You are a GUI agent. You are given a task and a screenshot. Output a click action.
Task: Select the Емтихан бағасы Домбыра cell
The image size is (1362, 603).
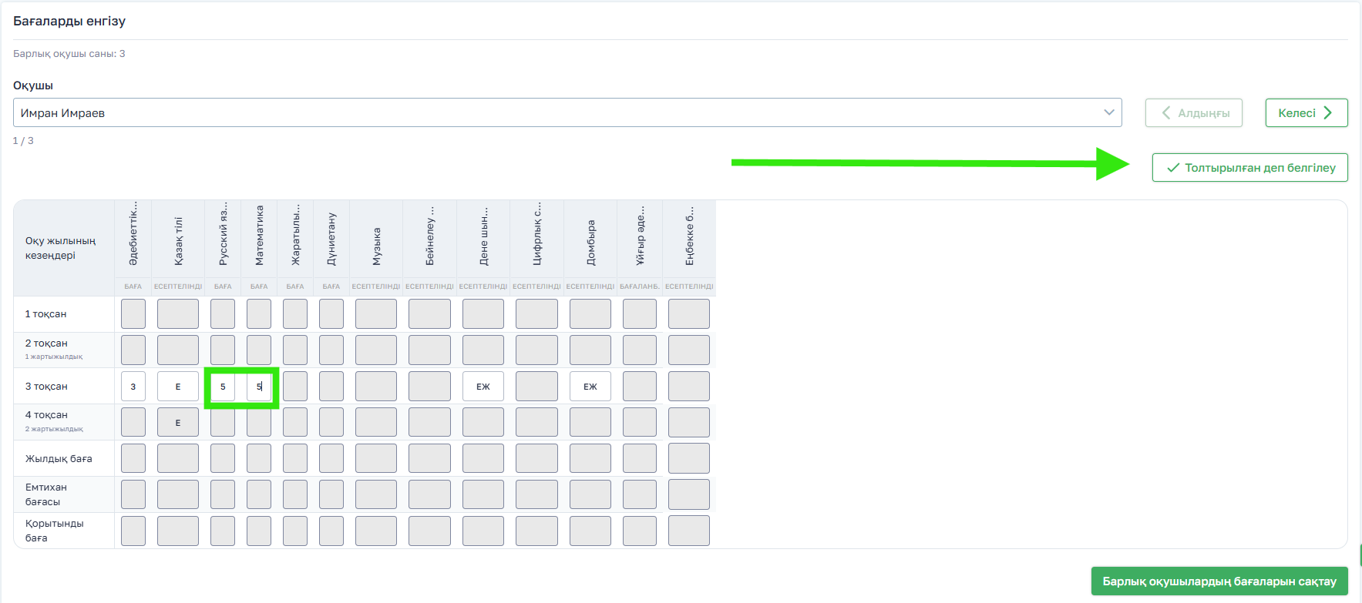pyautogui.click(x=590, y=495)
